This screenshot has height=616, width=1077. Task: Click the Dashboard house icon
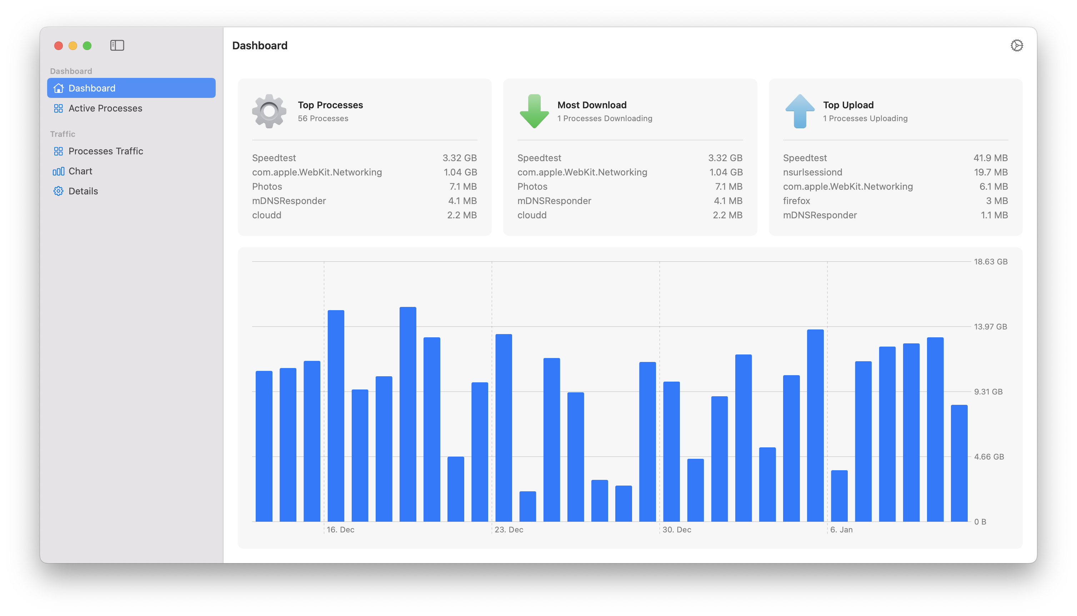coord(58,88)
